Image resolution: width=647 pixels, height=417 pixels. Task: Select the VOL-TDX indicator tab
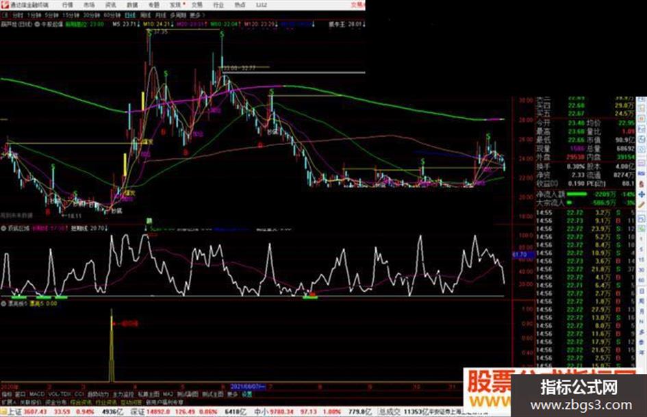60,394
